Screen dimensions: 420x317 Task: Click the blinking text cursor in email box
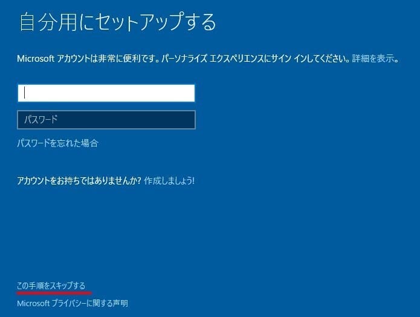24,93
